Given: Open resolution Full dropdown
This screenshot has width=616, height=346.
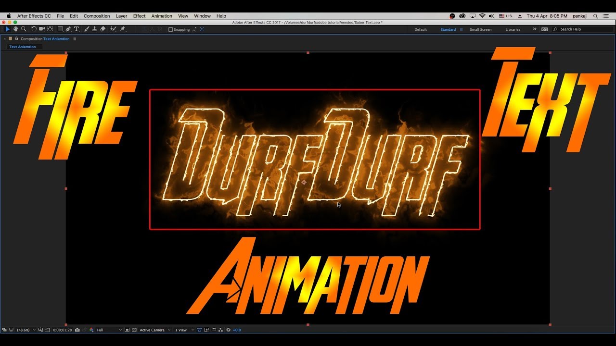Looking at the screenshot, I should [x=109, y=330].
